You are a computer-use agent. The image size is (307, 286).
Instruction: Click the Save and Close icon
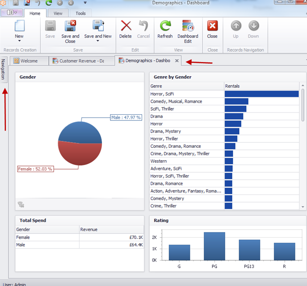pyautogui.click(x=70, y=26)
